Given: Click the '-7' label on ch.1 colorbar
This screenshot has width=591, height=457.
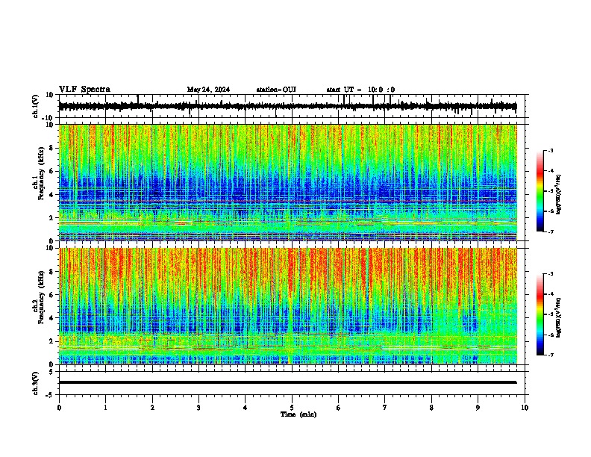Looking at the screenshot, I should 551,231.
